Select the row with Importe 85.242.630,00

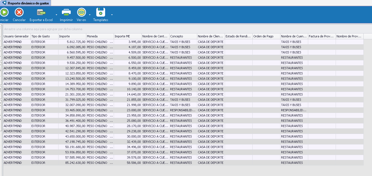(72, 163)
